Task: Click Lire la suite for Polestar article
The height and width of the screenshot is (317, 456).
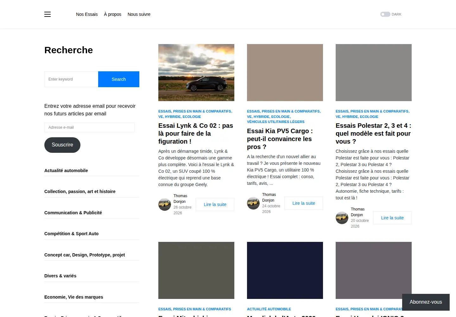Action: 392,218
